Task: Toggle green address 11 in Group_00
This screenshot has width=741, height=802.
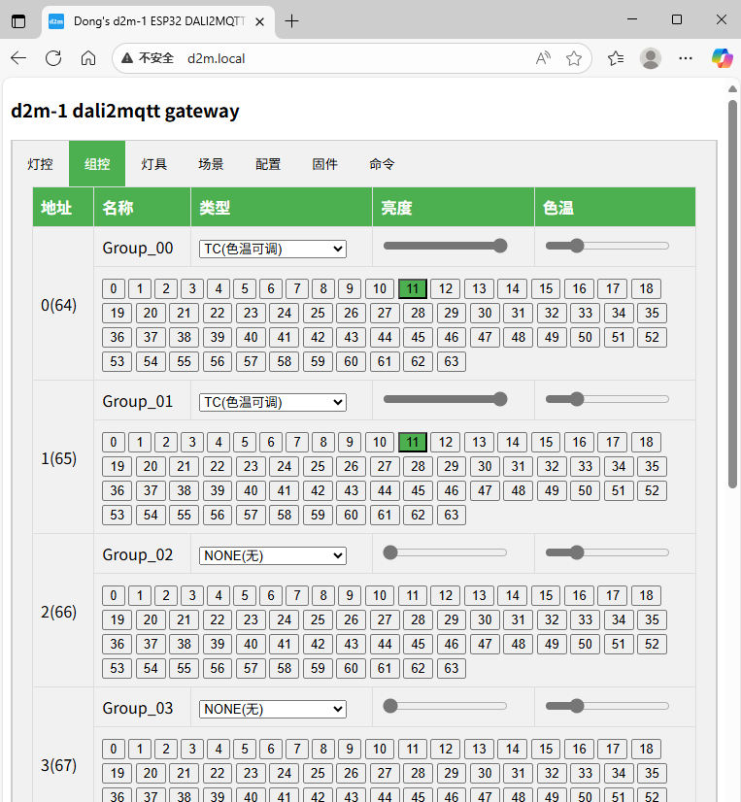Action: 413,288
